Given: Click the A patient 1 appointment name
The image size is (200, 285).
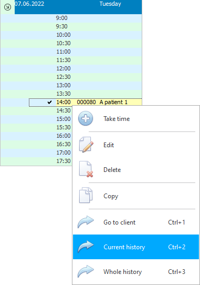Looking at the screenshot, I should tap(113, 102).
